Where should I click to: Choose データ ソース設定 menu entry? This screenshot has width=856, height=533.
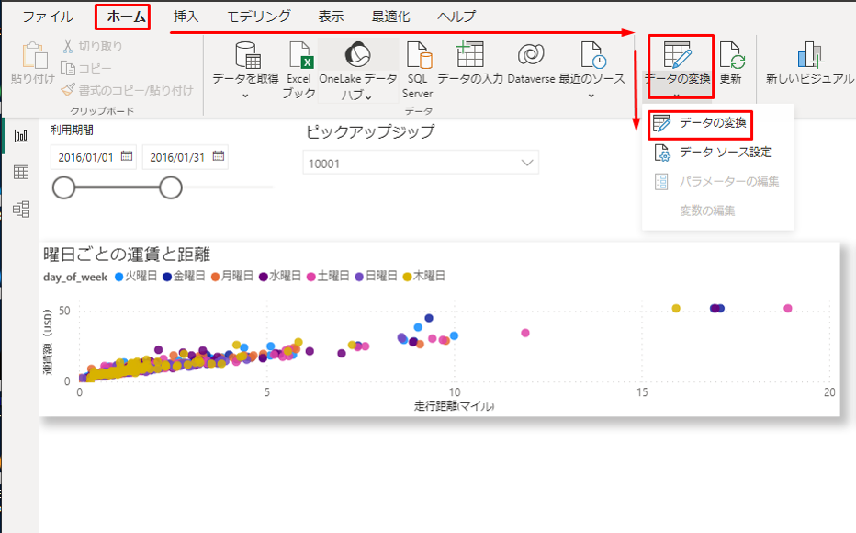724,153
